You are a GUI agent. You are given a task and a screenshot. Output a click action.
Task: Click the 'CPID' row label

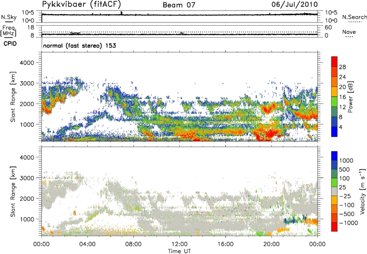pos(10,44)
